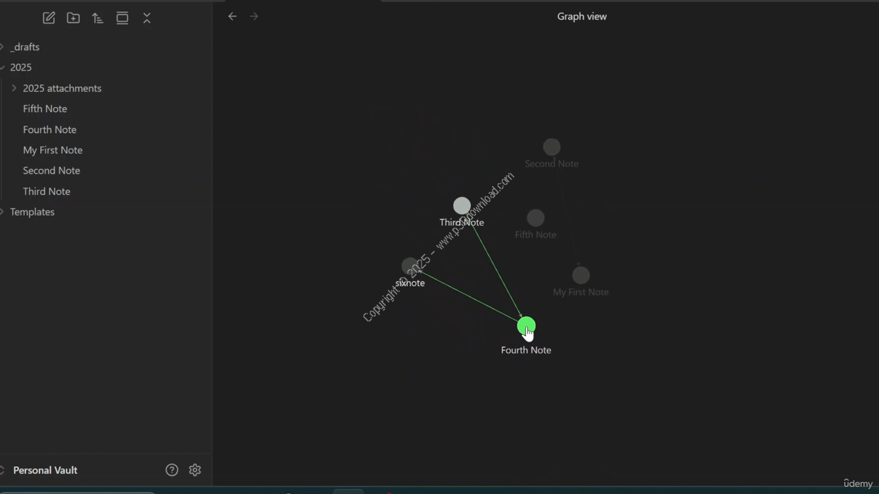879x494 pixels.
Task: Collapse all folders in file explorer
Action: (x=147, y=19)
